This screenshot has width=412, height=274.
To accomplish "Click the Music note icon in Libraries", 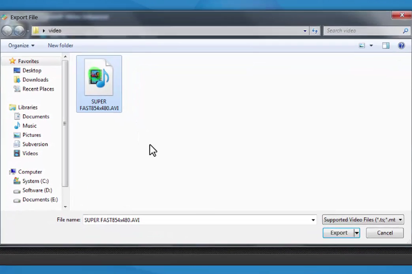I will coord(17,125).
